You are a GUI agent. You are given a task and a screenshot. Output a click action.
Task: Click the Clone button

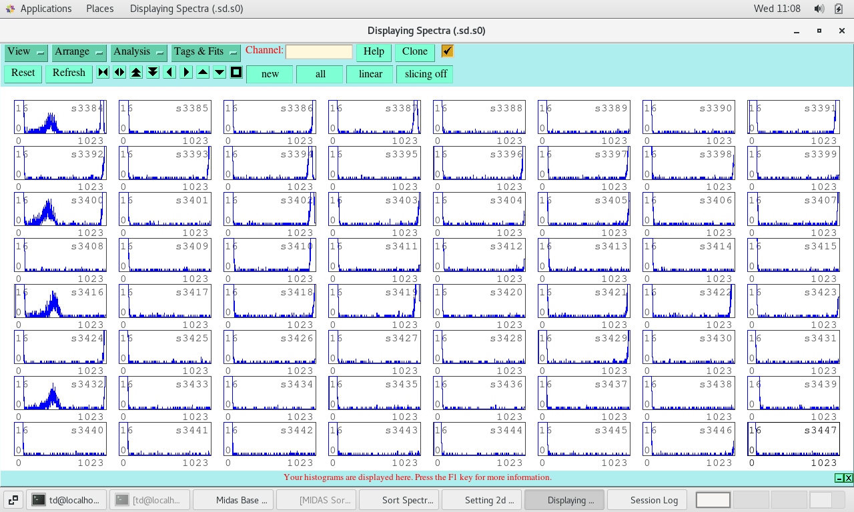point(414,52)
